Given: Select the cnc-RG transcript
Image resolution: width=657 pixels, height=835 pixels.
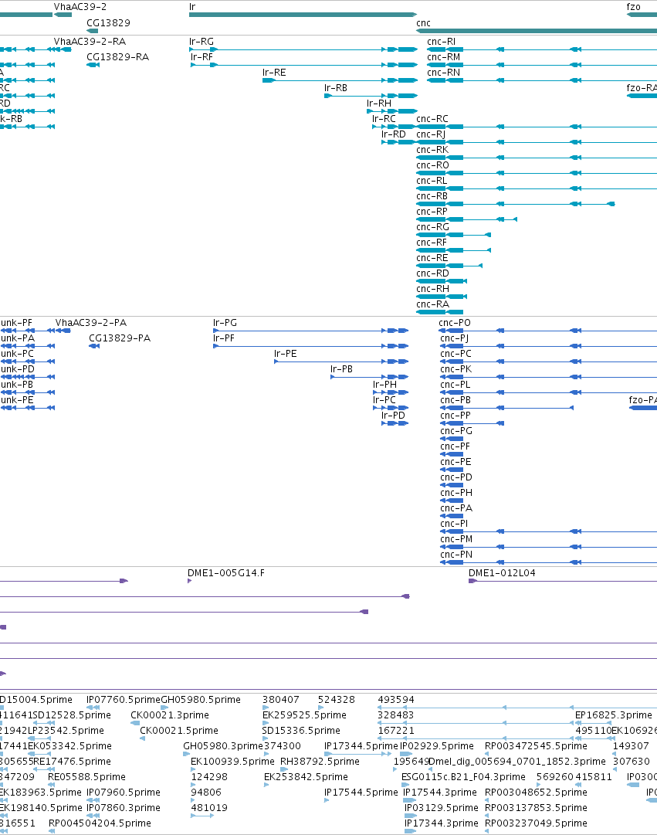Looking at the screenshot, I should 433,227.
